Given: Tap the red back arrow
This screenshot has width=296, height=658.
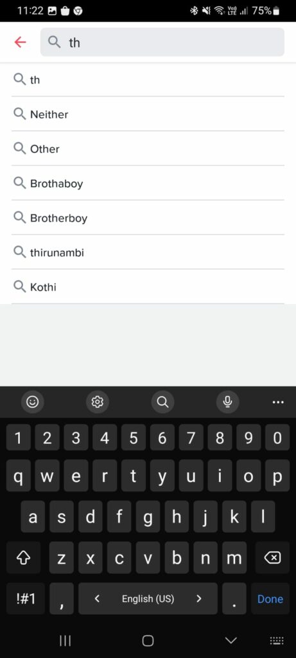Looking at the screenshot, I should click(20, 42).
